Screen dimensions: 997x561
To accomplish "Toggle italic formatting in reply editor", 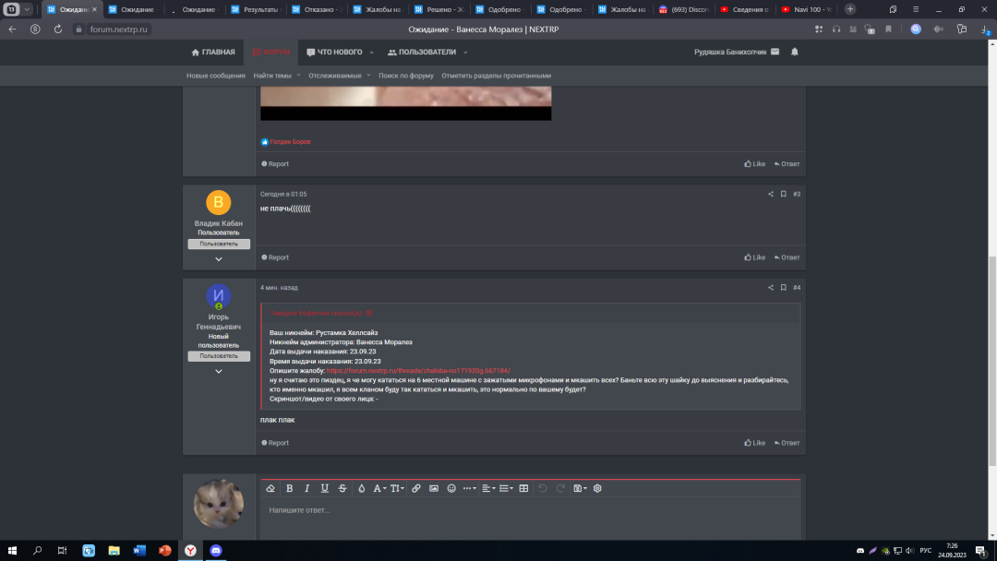I will pos(306,488).
